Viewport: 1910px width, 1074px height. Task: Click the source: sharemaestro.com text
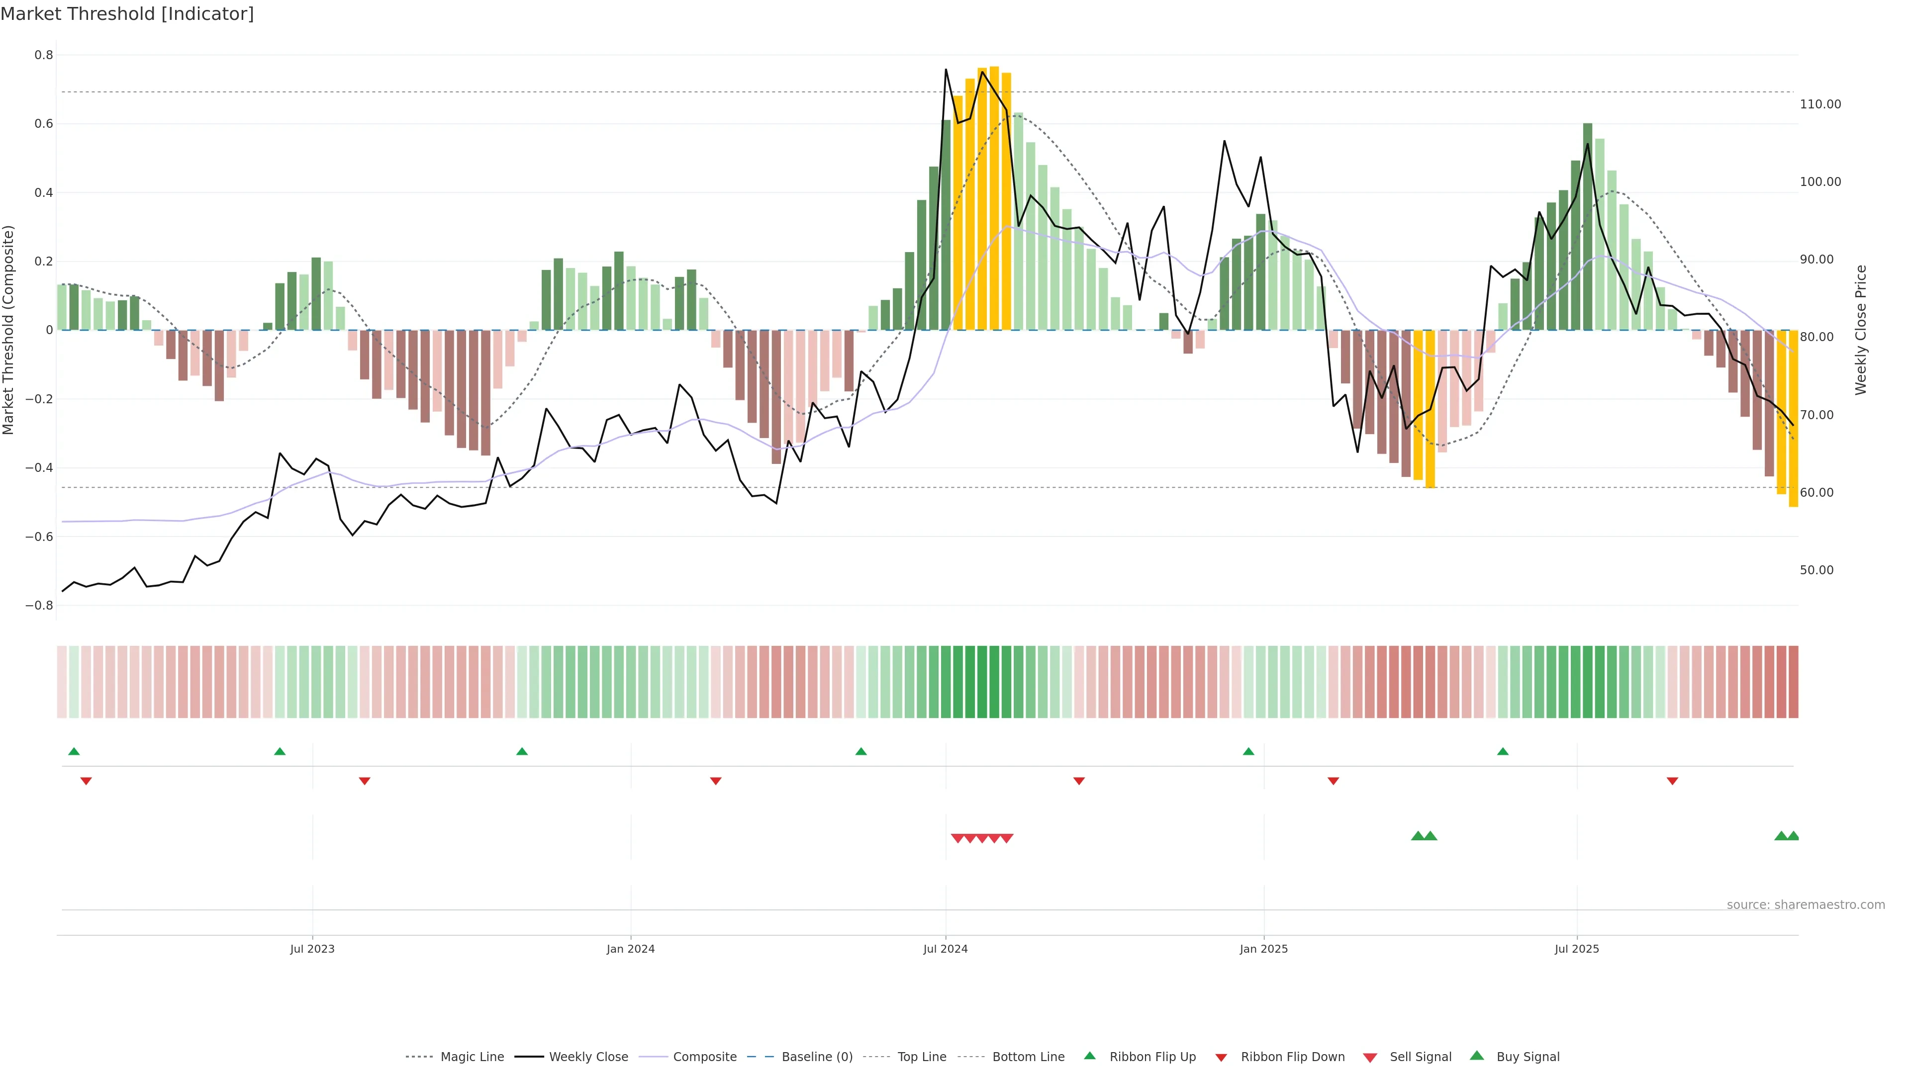click(x=1806, y=904)
